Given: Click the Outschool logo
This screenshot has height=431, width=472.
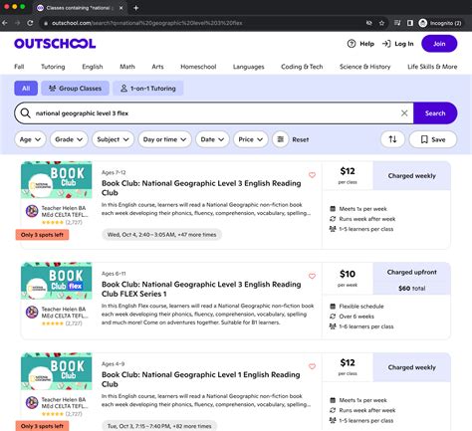Looking at the screenshot, I should pos(55,44).
